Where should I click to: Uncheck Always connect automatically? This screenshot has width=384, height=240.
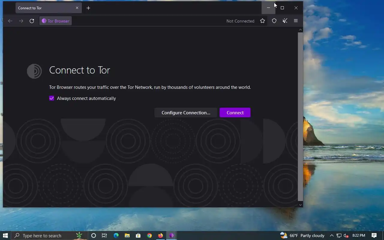pos(52,98)
